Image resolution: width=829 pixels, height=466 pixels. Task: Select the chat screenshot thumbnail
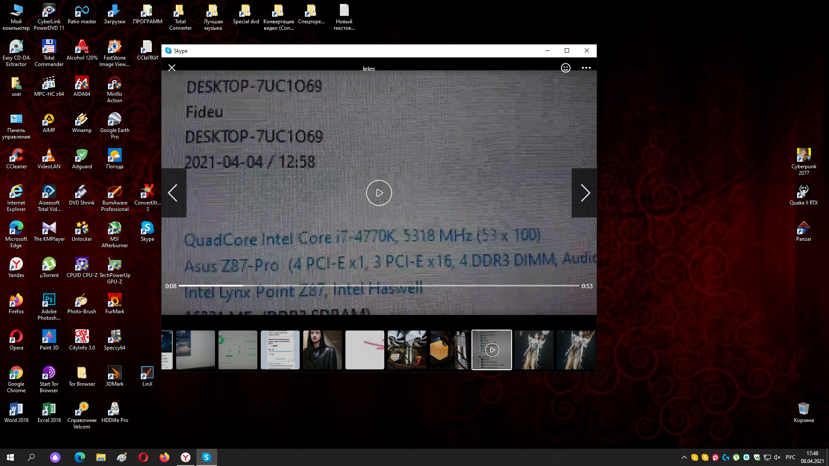point(280,350)
